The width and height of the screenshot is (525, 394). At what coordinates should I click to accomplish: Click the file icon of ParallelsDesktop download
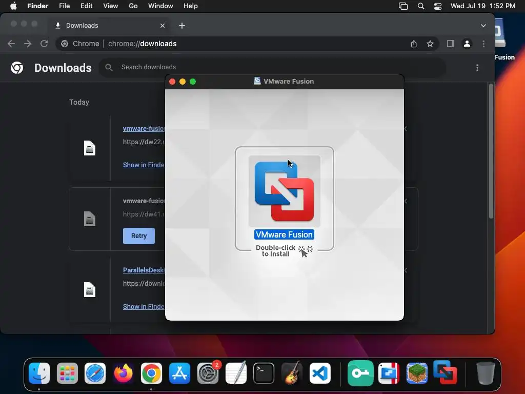coord(90,290)
